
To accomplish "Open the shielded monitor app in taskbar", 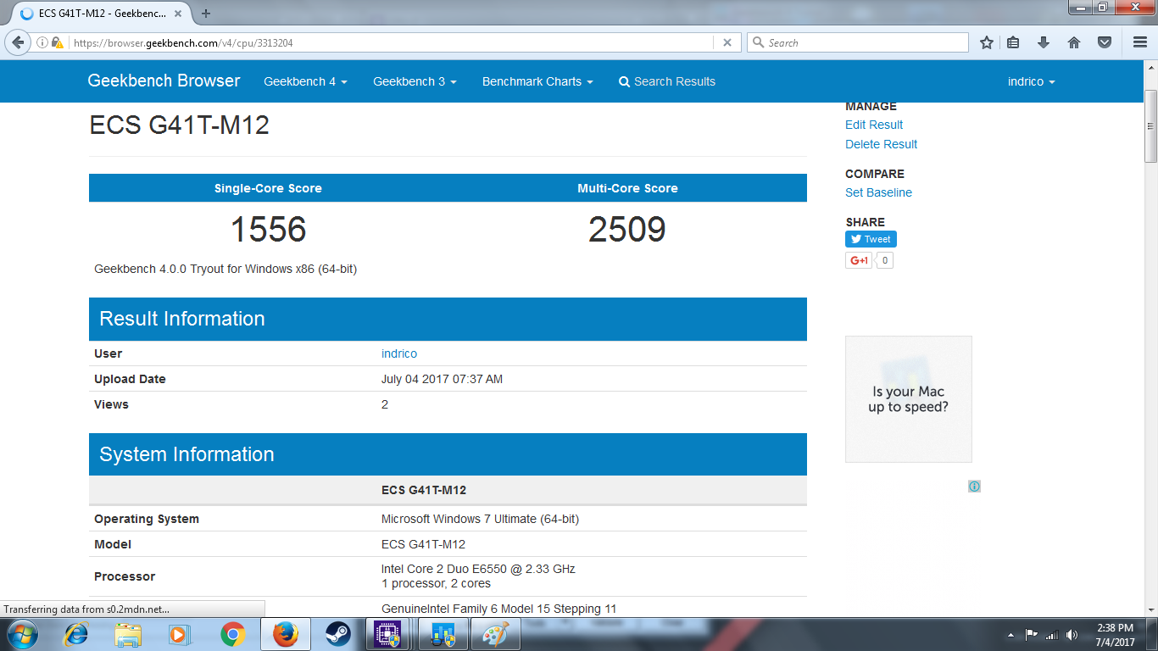I will 443,634.
